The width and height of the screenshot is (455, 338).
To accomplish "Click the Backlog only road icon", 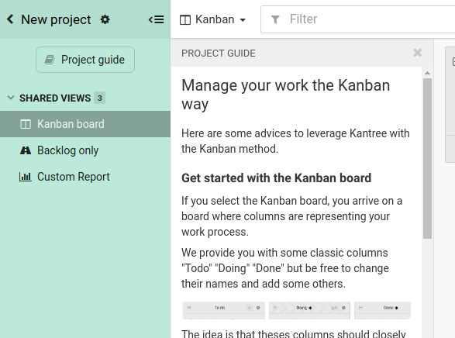I will pos(26,150).
